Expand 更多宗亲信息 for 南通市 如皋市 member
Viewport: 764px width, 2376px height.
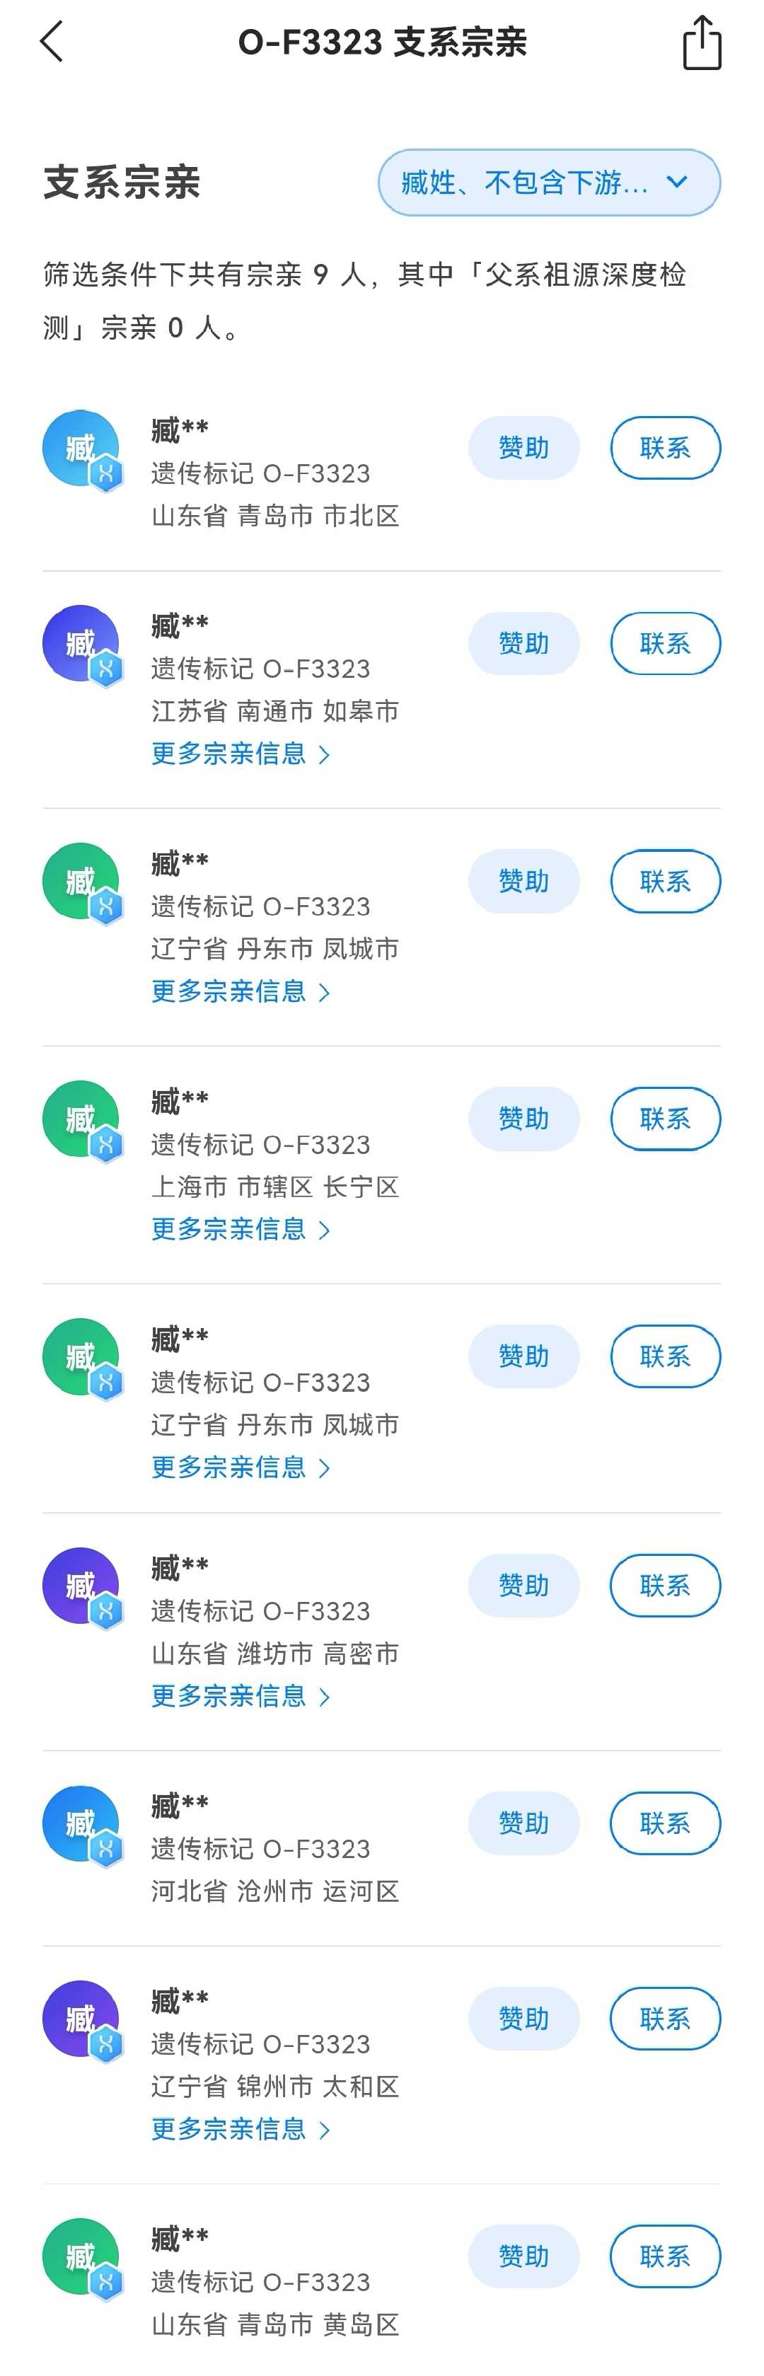coord(241,754)
